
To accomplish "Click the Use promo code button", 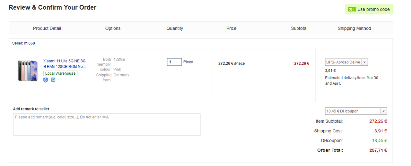I will click(x=369, y=9).
